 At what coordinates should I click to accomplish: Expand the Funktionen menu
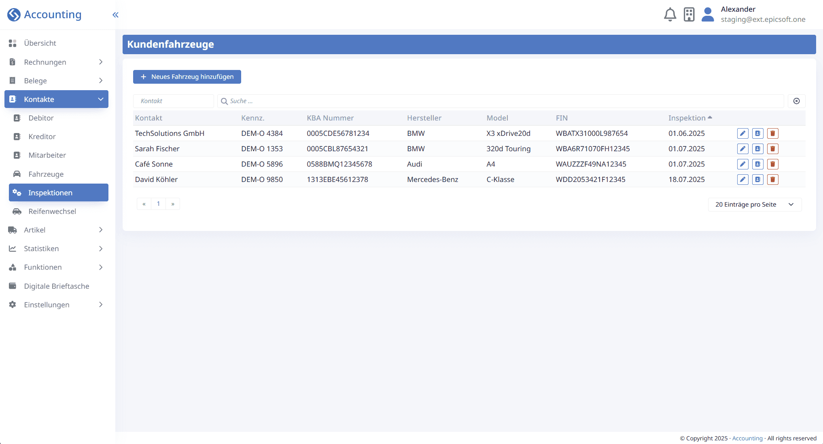56,267
